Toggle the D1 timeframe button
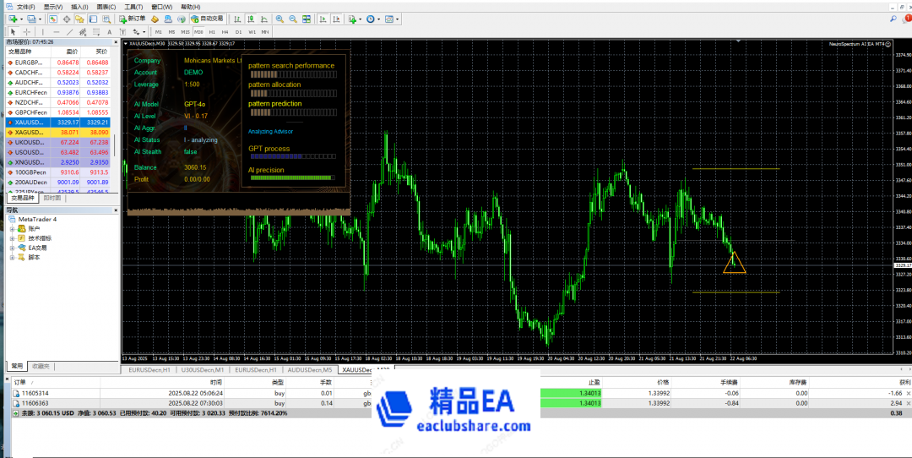This screenshot has width=912, height=458. pos(239,32)
